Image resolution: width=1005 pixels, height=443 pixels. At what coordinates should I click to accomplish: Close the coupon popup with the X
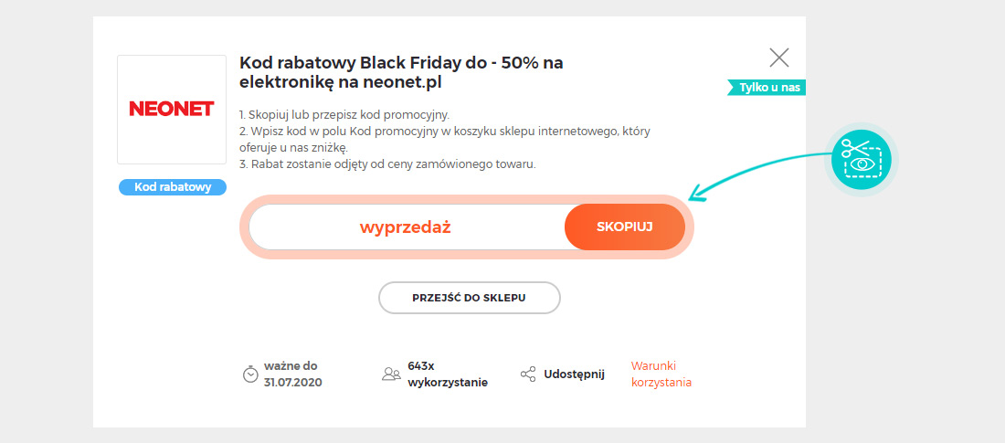[778, 58]
